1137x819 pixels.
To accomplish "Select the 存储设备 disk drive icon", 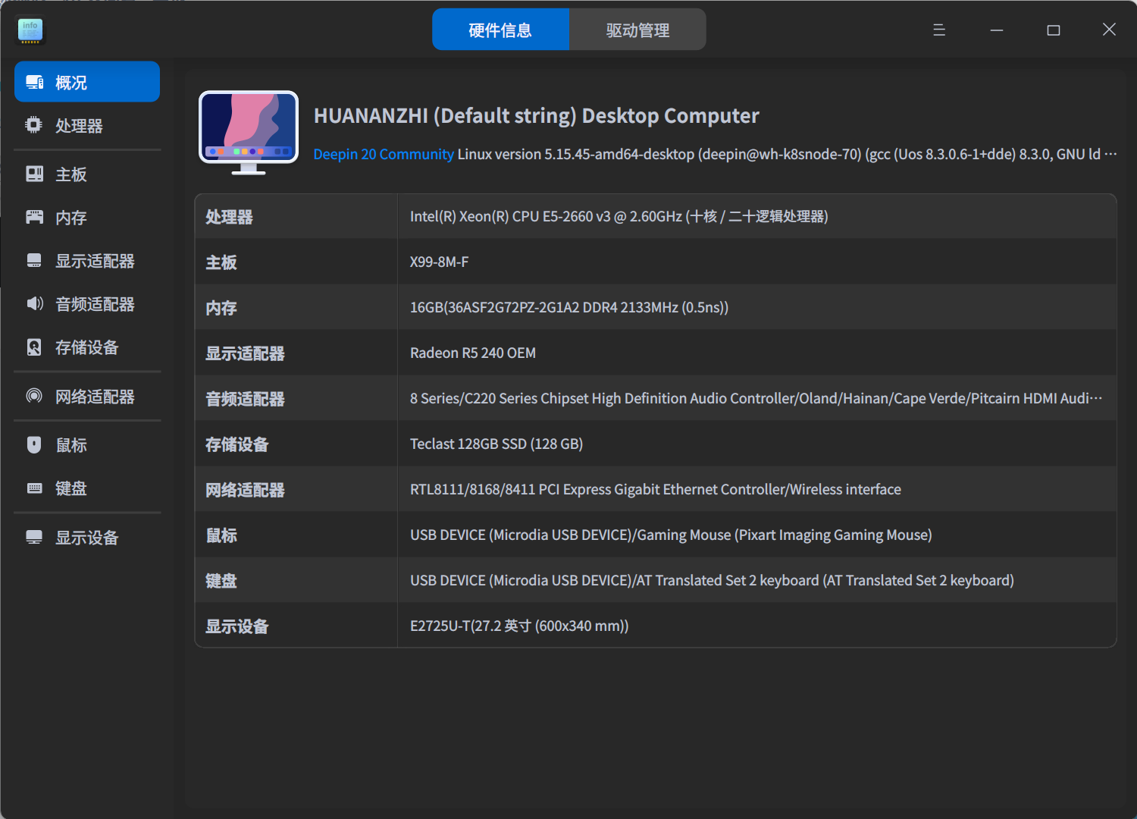I will 34,347.
